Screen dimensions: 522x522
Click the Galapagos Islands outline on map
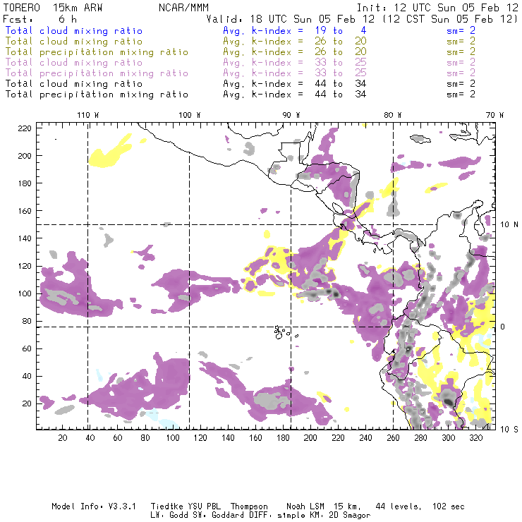point(283,330)
